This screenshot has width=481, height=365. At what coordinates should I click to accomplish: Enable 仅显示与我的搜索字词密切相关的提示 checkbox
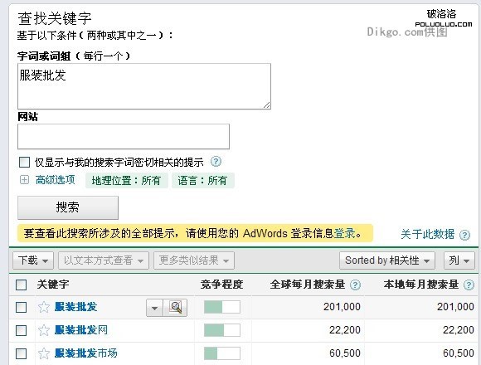tap(24, 162)
